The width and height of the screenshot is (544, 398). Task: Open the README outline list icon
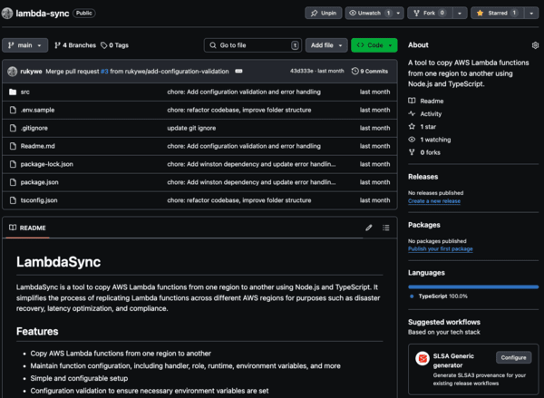click(386, 228)
